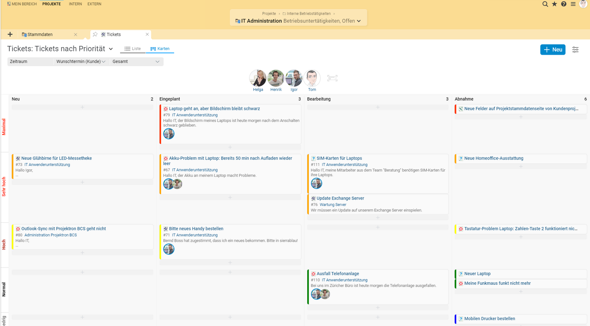This screenshot has width=590, height=326.
Task: Filter tickets by Tom avatar
Action: pyautogui.click(x=312, y=78)
